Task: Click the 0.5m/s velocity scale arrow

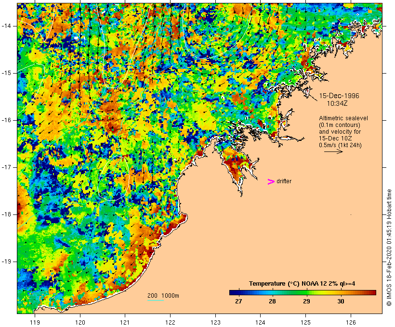Action: [x=333, y=151]
